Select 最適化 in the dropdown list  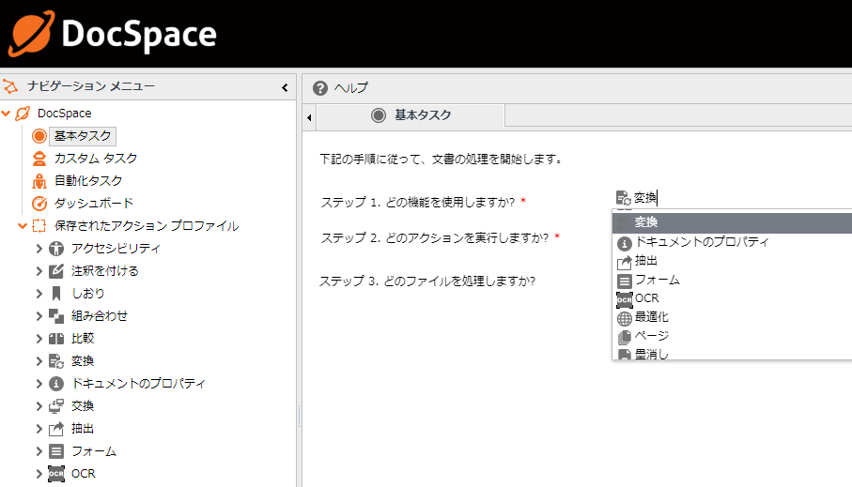732,317
